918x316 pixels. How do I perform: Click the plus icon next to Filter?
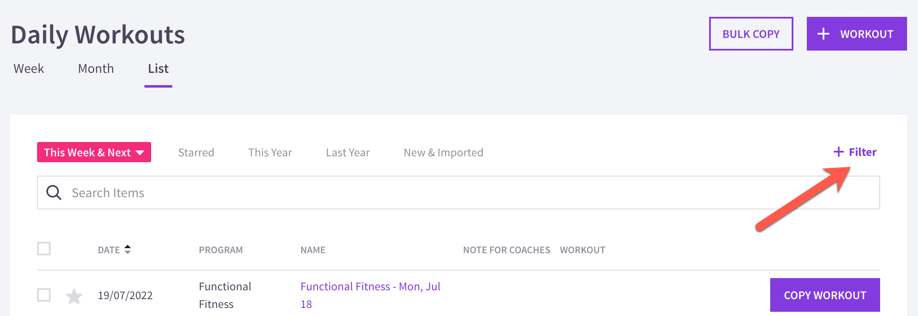click(x=838, y=152)
